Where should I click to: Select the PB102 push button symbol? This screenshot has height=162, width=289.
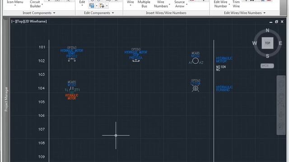[x=72, y=60]
